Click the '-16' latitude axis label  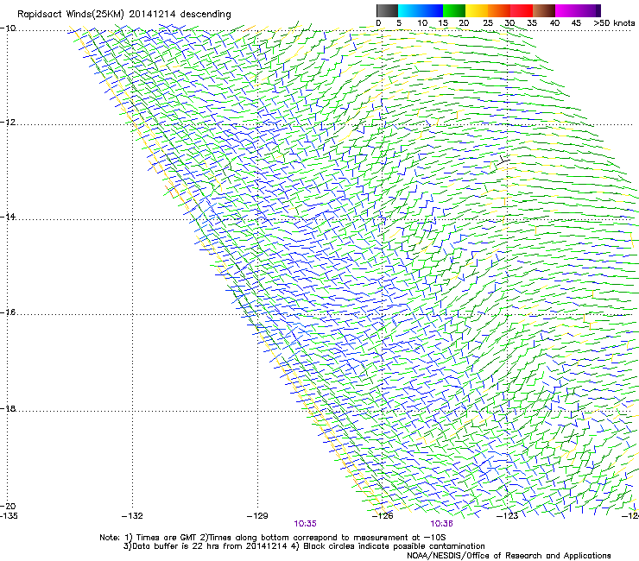[x=8, y=312]
